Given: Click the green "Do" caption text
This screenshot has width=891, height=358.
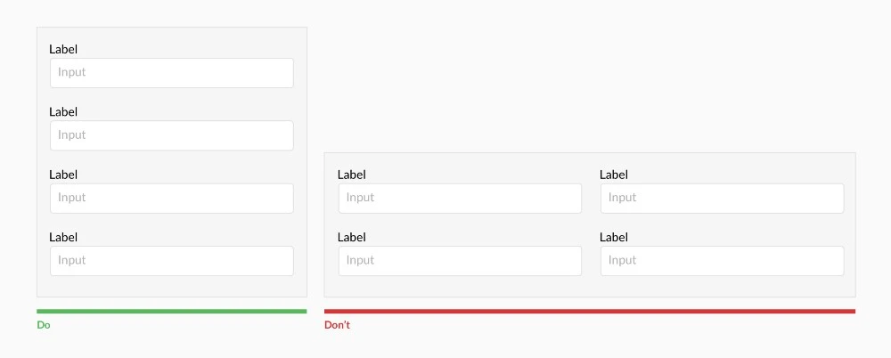Looking at the screenshot, I should coord(44,325).
